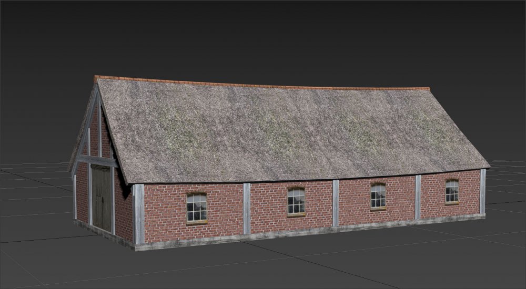The height and width of the screenshot is (289, 526).
Task: Pick the timber post between third and fourth windows
Action: point(418,197)
